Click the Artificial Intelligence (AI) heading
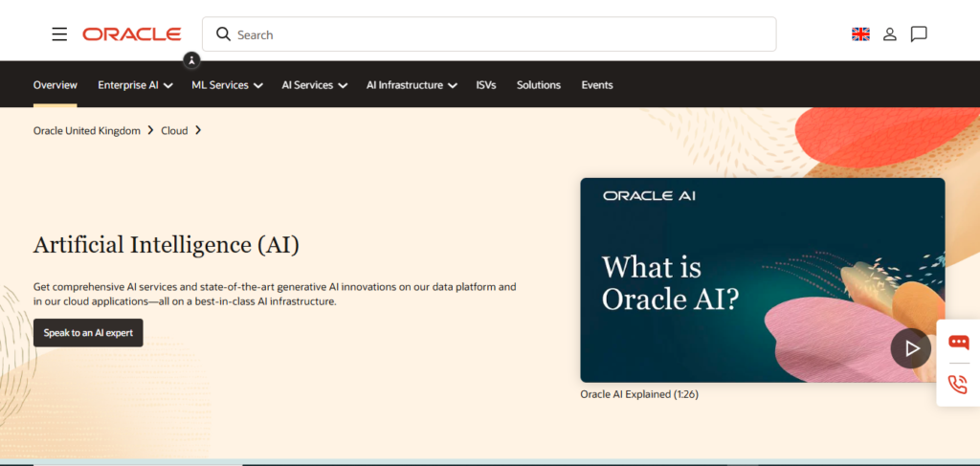Screen dimensions: 980x466 [167, 245]
